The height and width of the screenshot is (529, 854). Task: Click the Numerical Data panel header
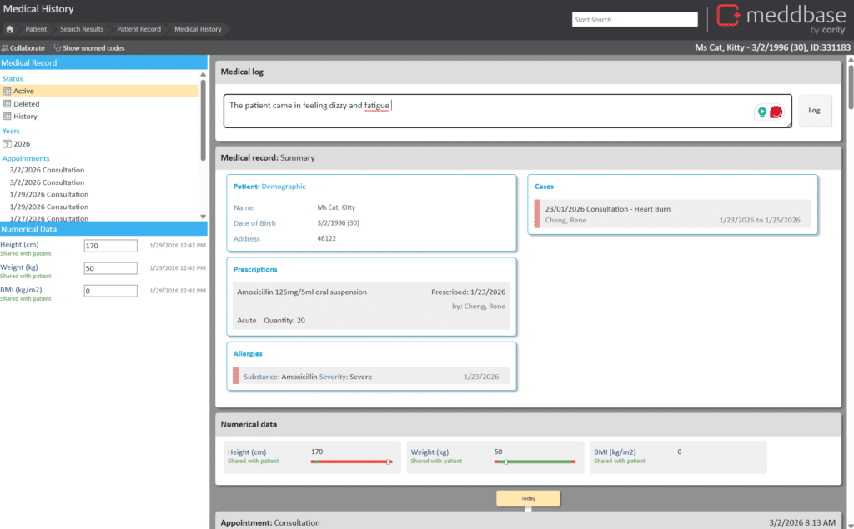coord(103,229)
